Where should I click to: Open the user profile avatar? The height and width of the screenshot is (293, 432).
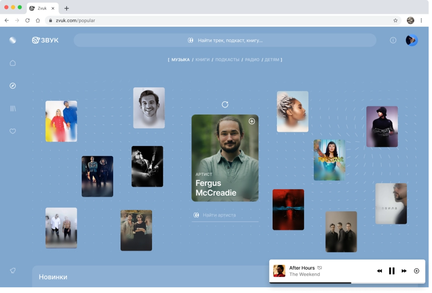pyautogui.click(x=411, y=40)
